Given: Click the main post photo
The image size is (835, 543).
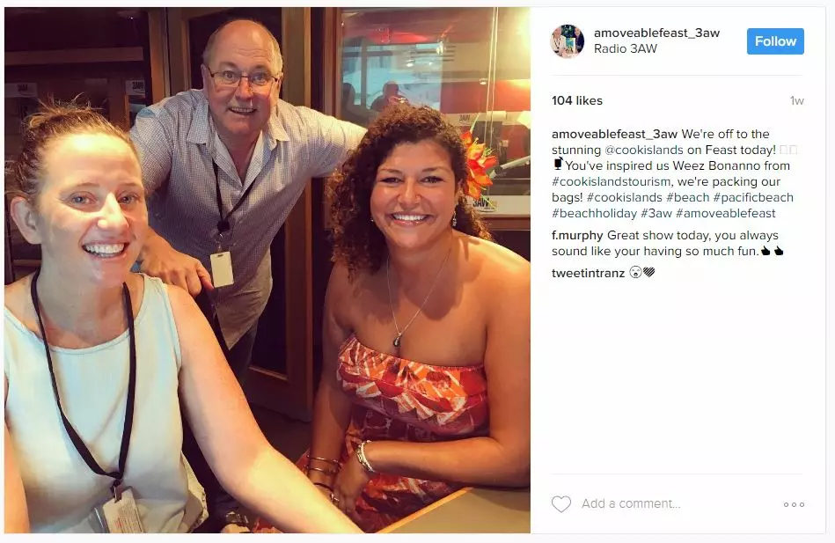Looking at the screenshot, I should [267, 270].
